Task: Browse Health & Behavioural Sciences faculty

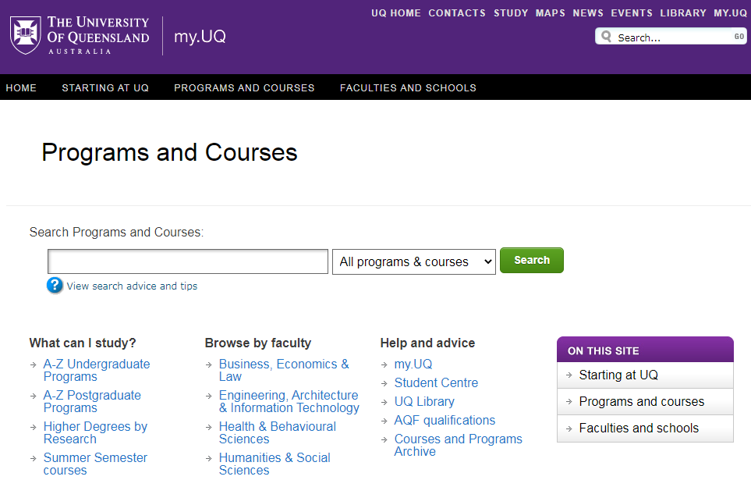Action: click(x=278, y=432)
